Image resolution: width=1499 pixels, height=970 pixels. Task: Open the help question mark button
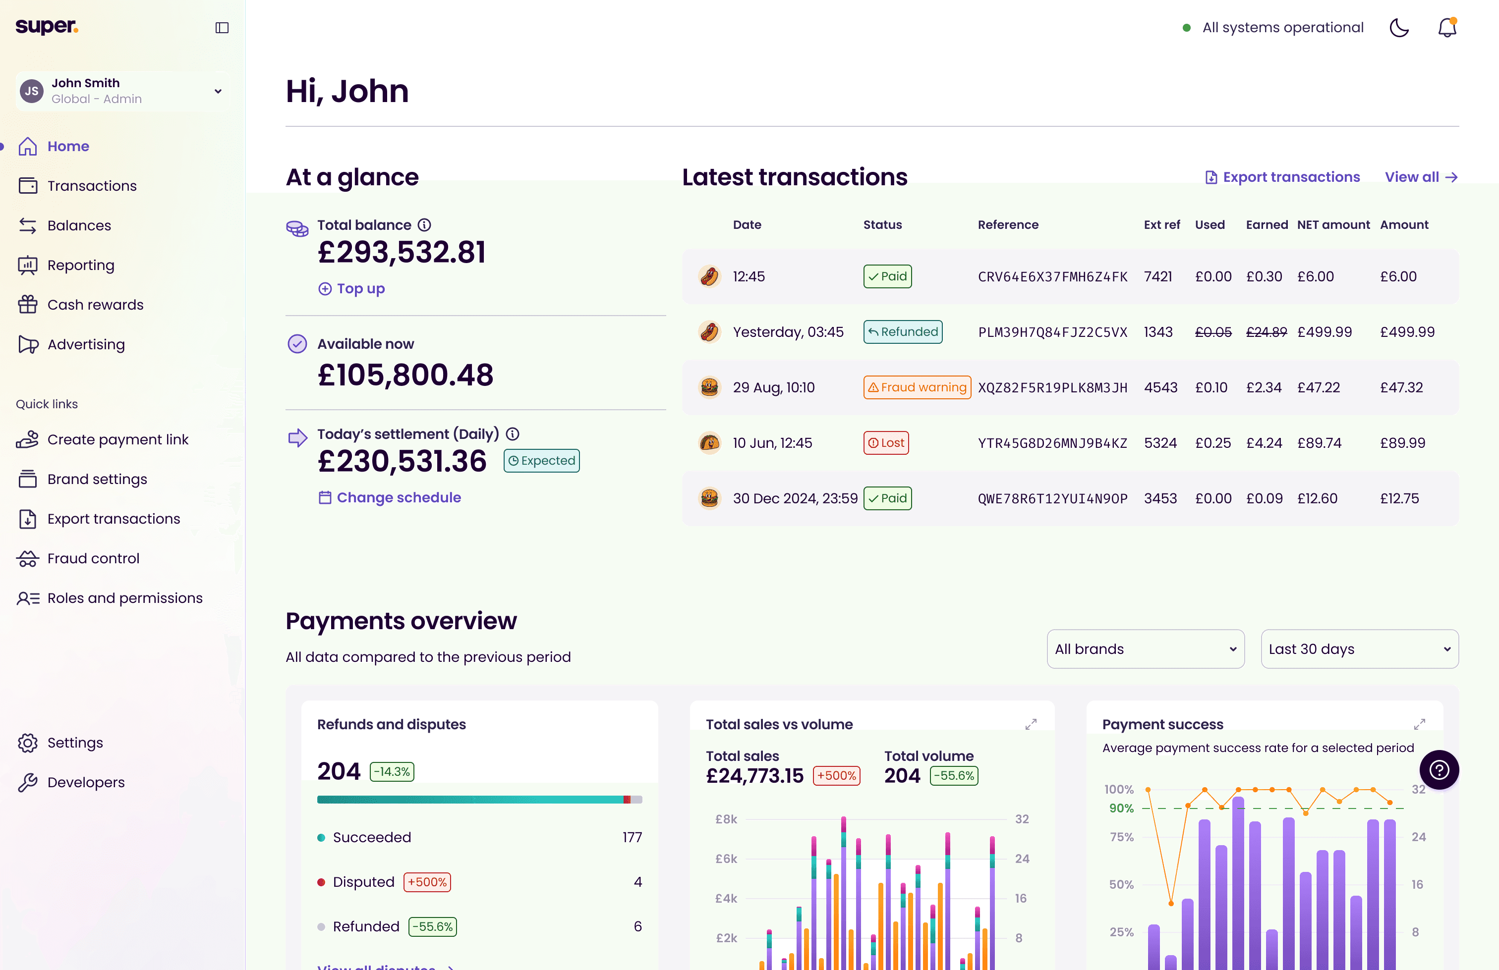(x=1439, y=769)
